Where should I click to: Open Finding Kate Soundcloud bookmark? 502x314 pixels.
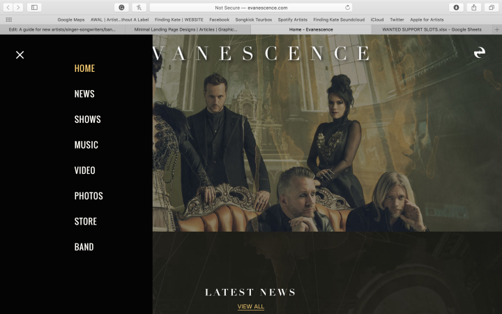click(339, 20)
